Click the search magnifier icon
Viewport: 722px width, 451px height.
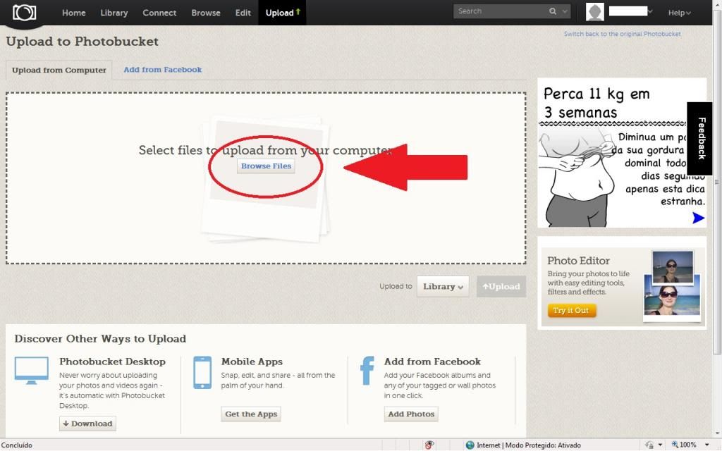coord(553,11)
